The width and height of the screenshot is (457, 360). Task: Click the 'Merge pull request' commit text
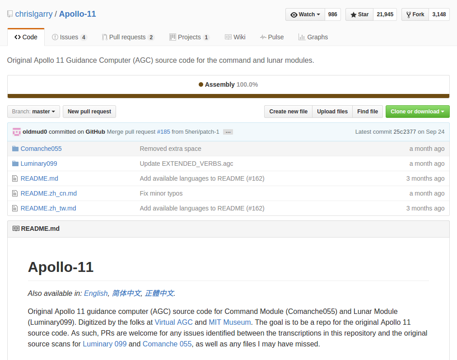coord(131,132)
